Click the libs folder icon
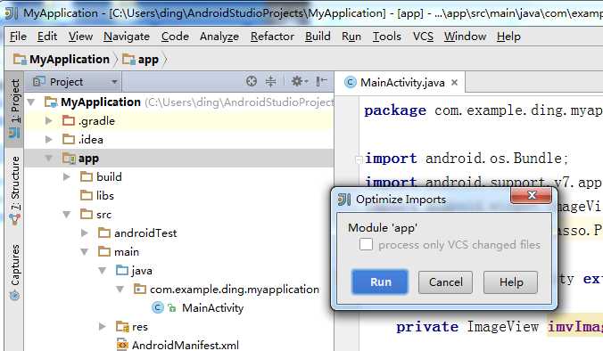603x351 pixels. 87,195
